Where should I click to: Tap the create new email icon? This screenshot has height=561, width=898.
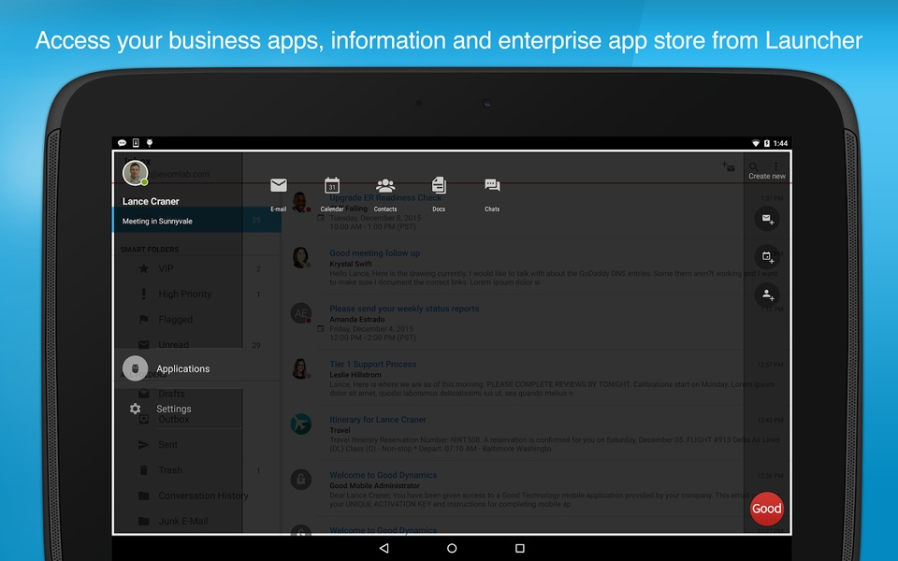767,219
